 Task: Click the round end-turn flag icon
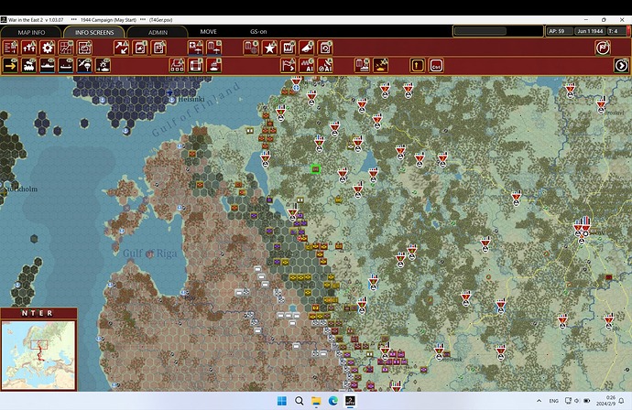[x=603, y=48]
